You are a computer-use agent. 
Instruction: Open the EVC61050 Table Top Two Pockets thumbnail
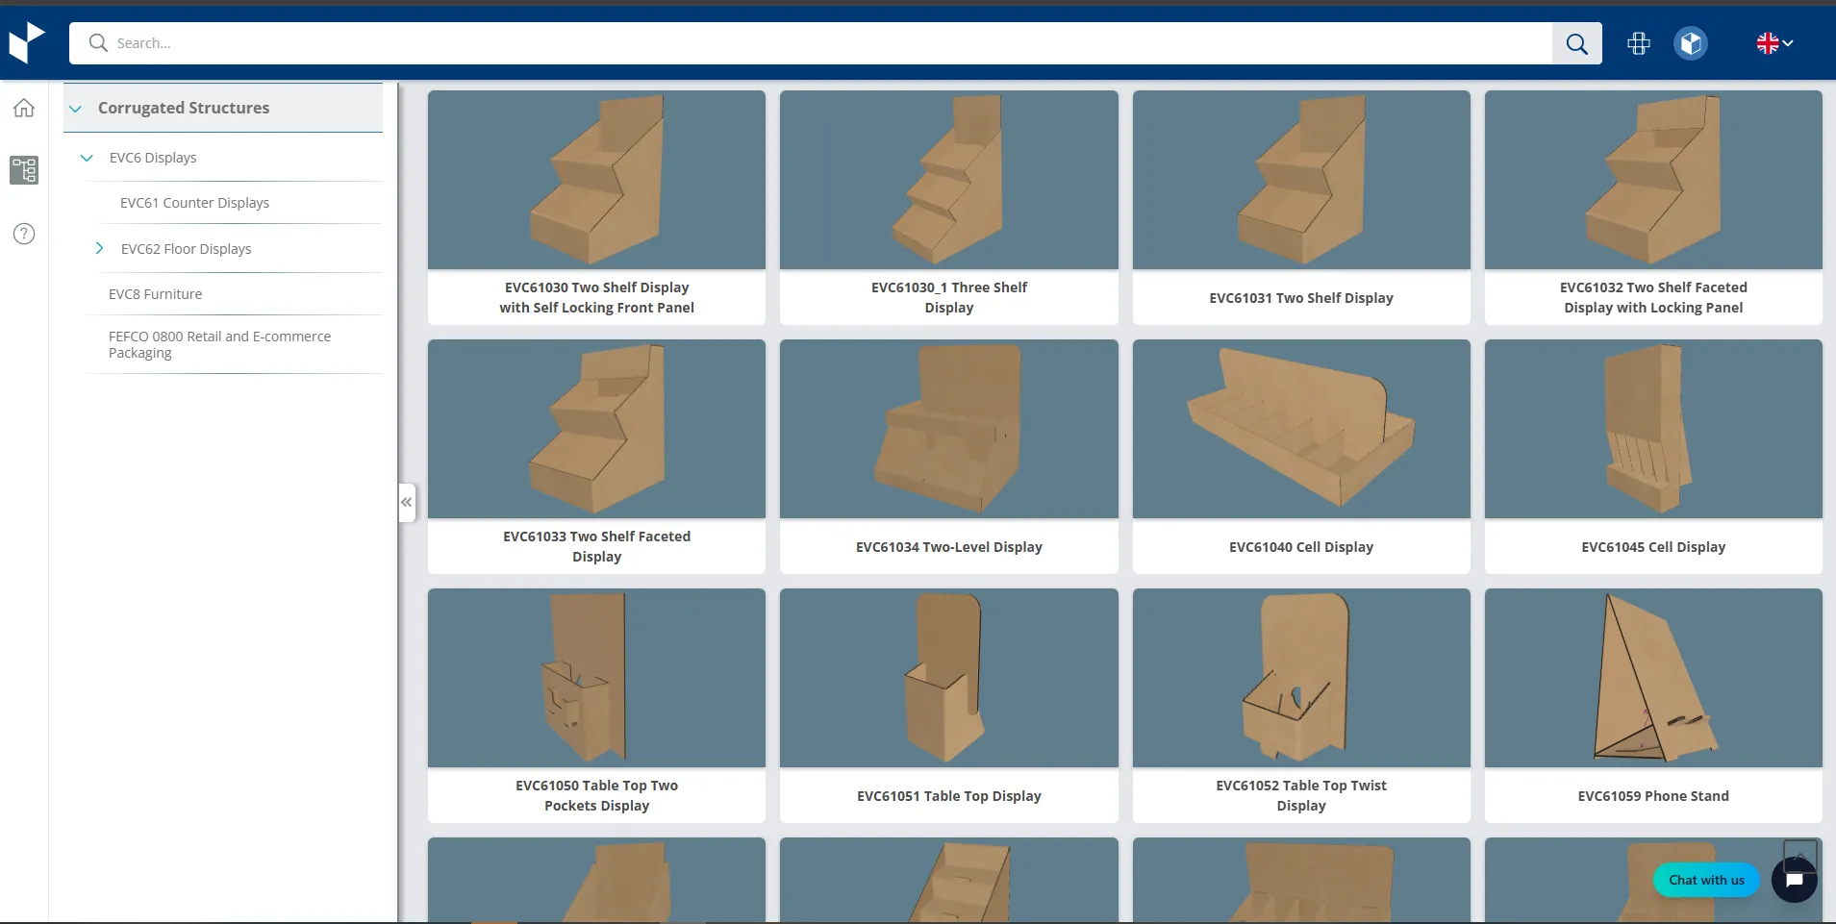pyautogui.click(x=596, y=678)
